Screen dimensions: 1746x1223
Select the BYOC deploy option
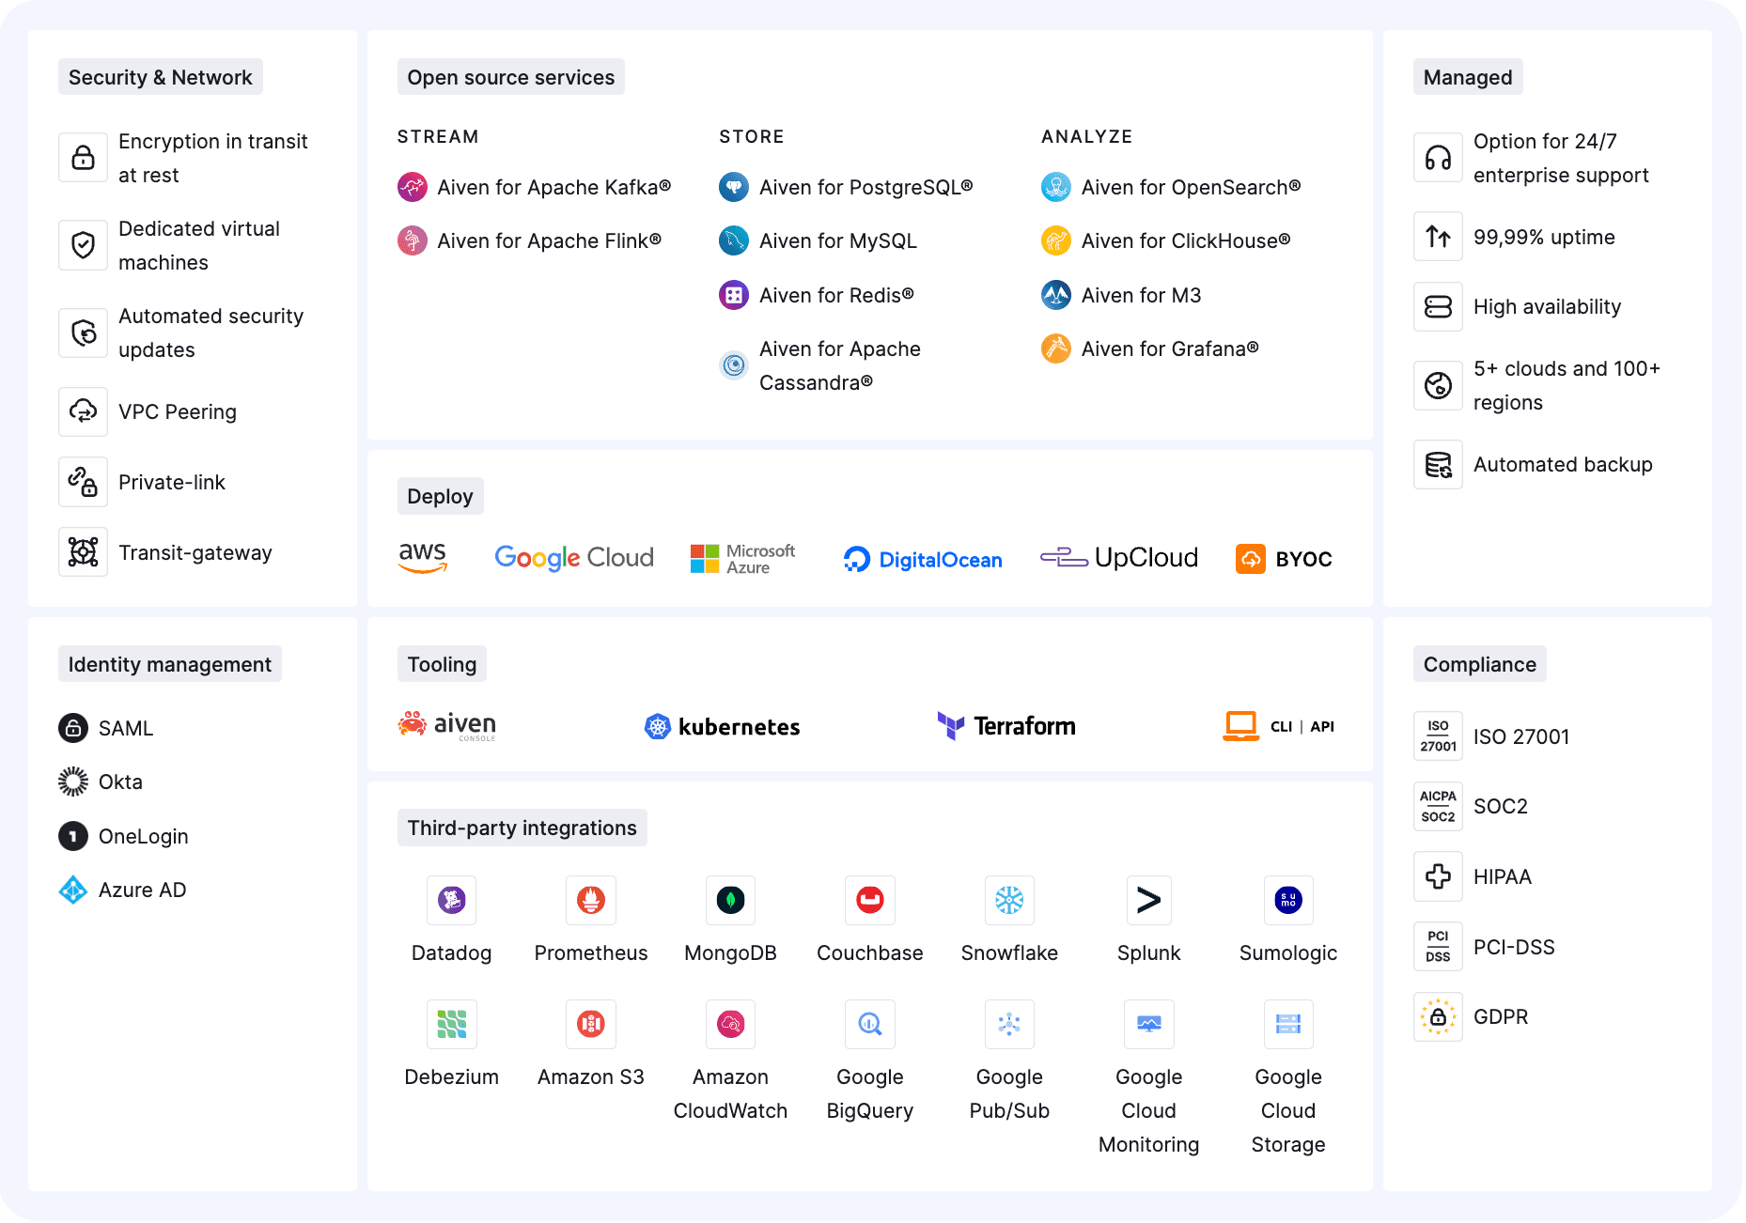coord(1284,559)
